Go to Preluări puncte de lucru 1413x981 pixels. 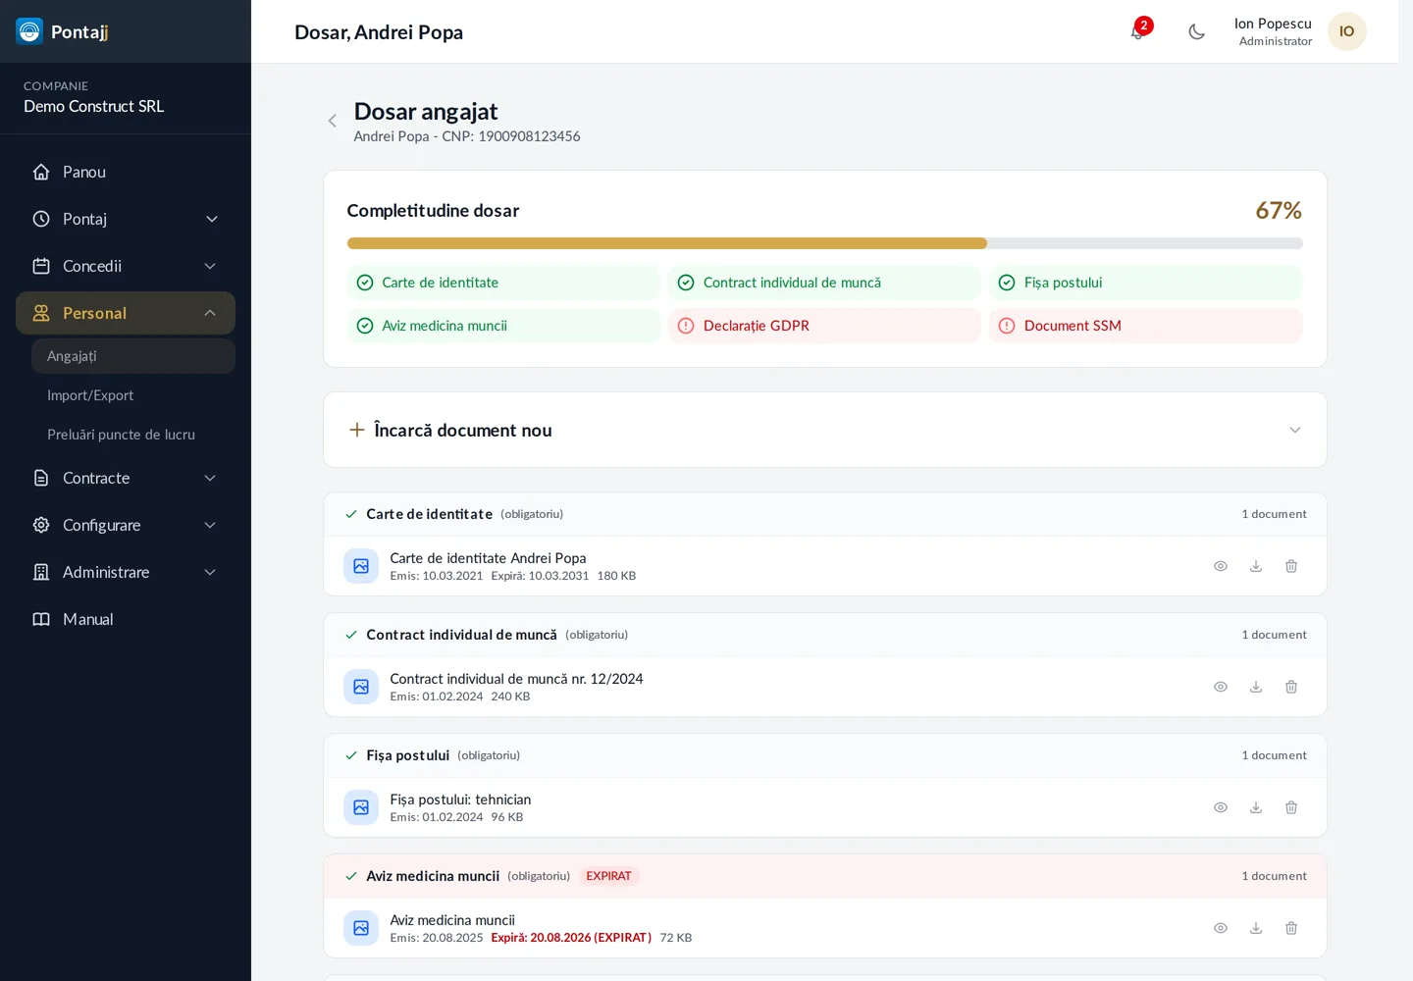[133, 435]
